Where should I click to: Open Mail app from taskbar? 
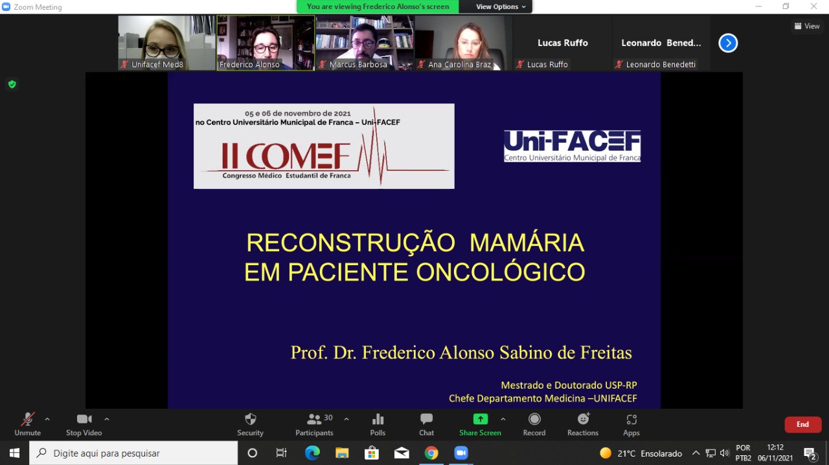(402, 453)
